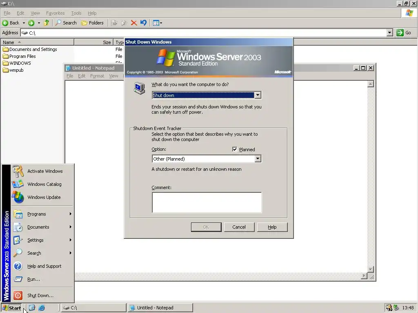Click the blue Undo arrow icon

(x=143, y=23)
